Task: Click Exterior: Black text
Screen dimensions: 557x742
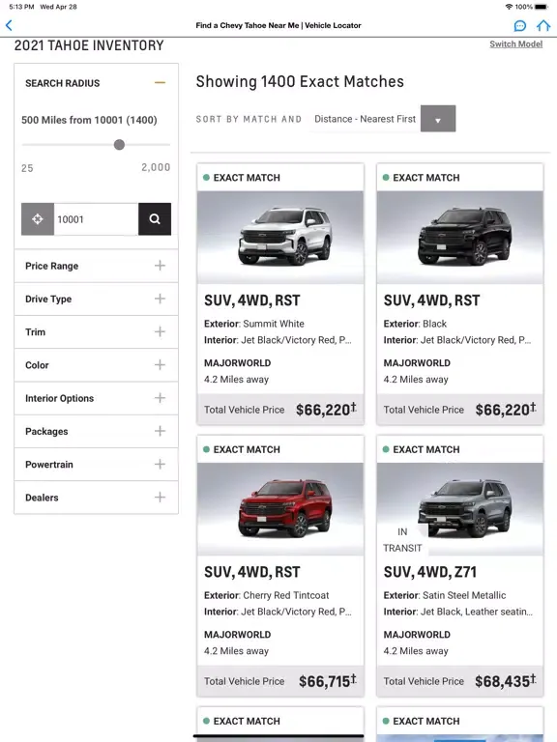Action: [x=416, y=325]
